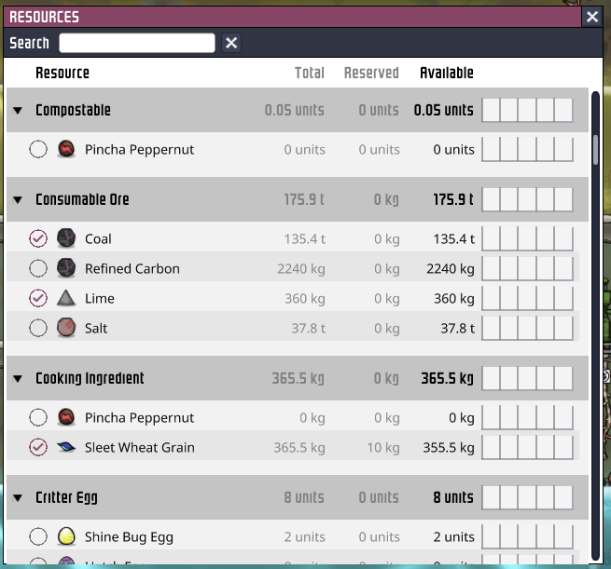The image size is (611, 569).
Task: Sort by the Available column header
Action: tap(446, 73)
